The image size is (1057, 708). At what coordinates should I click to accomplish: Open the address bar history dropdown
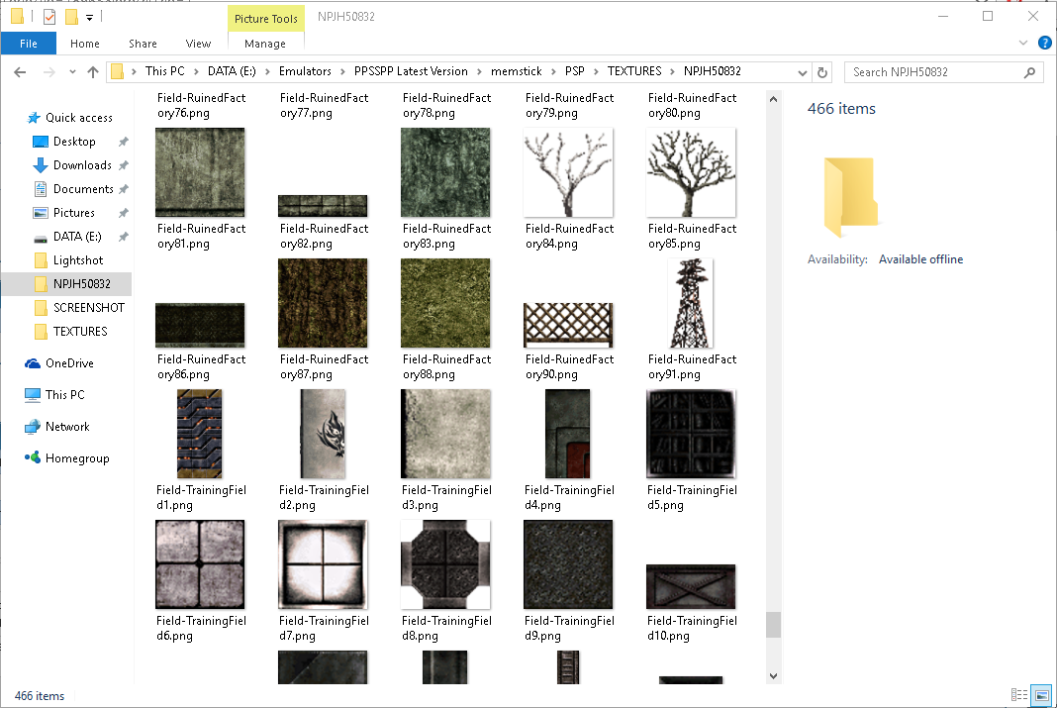pyautogui.click(x=803, y=72)
